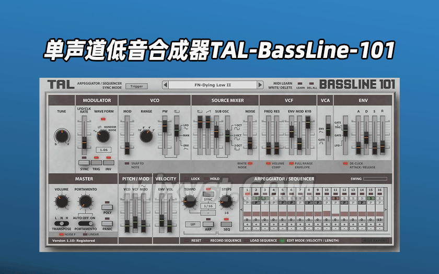Adjust the modulator WAVE FORM knob
Viewport: 439px width, 274px height.
103,136
